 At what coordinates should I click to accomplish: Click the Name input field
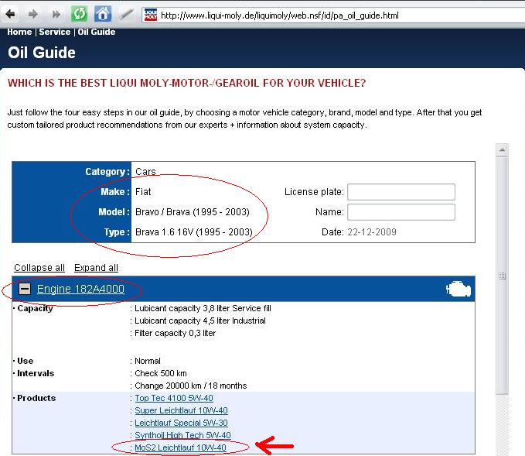(401, 212)
